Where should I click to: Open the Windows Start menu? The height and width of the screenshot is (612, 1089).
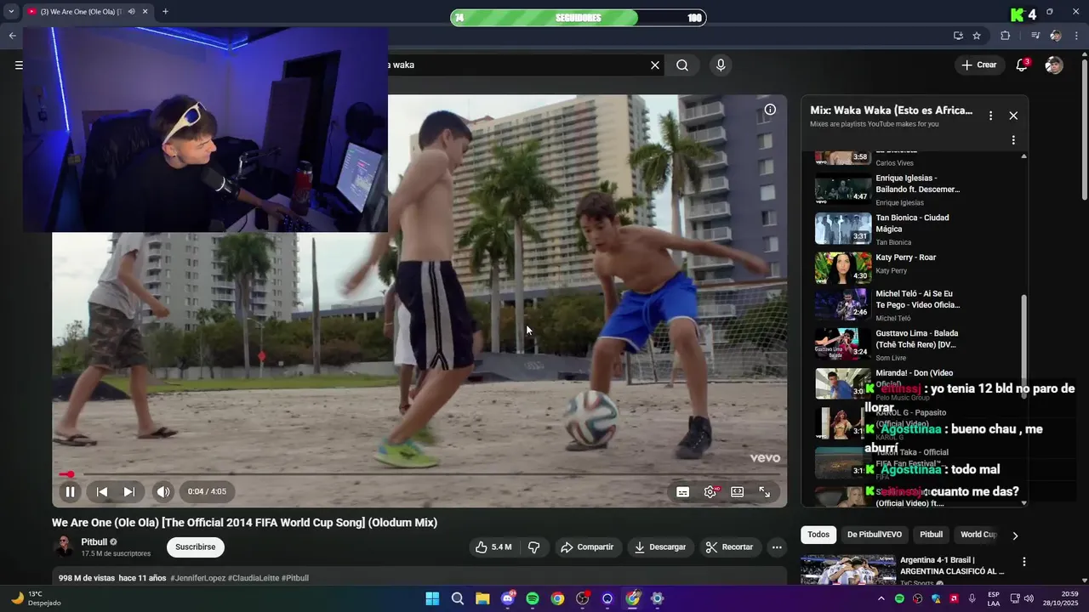[432, 598]
